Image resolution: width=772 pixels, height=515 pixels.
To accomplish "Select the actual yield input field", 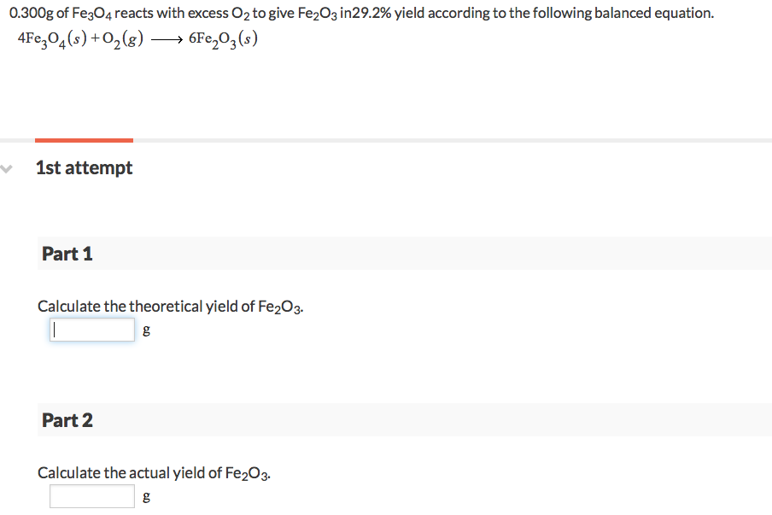I will coord(91,495).
